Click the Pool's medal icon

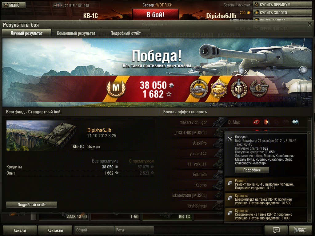click(x=218, y=88)
